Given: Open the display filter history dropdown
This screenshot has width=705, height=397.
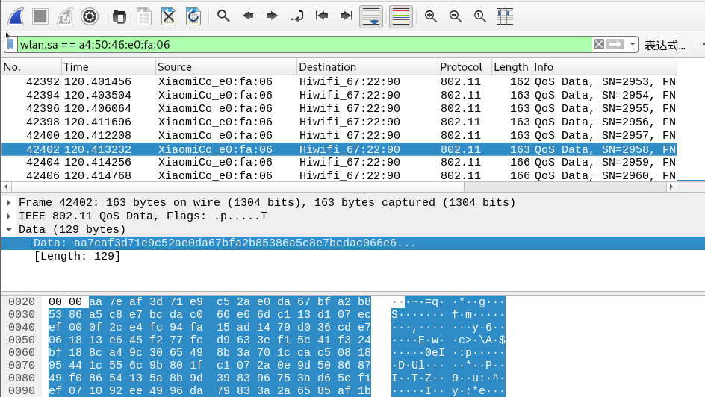Looking at the screenshot, I should [x=632, y=44].
